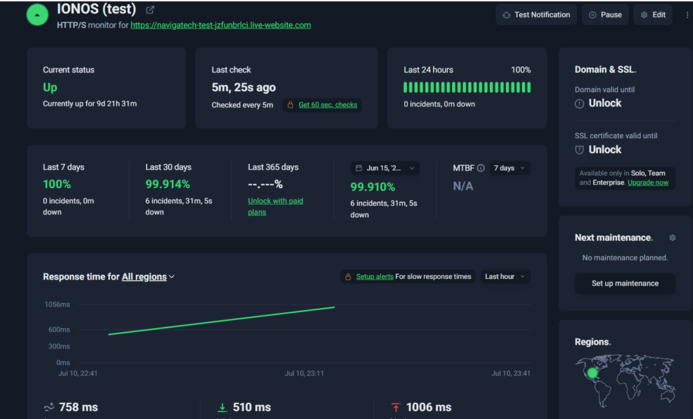693x419 pixels.
Task: Click No maintenance planned text
Action: (x=625, y=258)
